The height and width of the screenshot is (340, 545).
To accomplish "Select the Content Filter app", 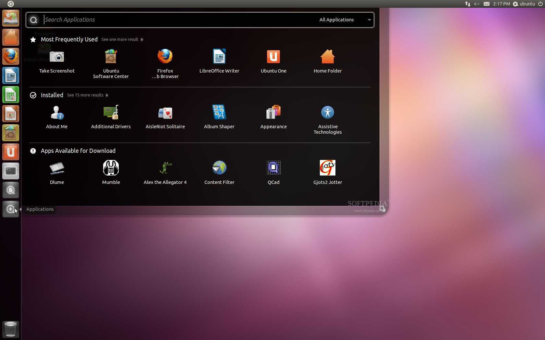I will [x=219, y=172].
